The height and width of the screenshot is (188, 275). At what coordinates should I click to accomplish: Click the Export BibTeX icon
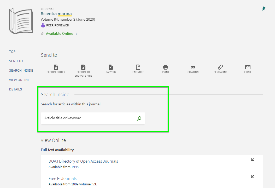coord(56,67)
